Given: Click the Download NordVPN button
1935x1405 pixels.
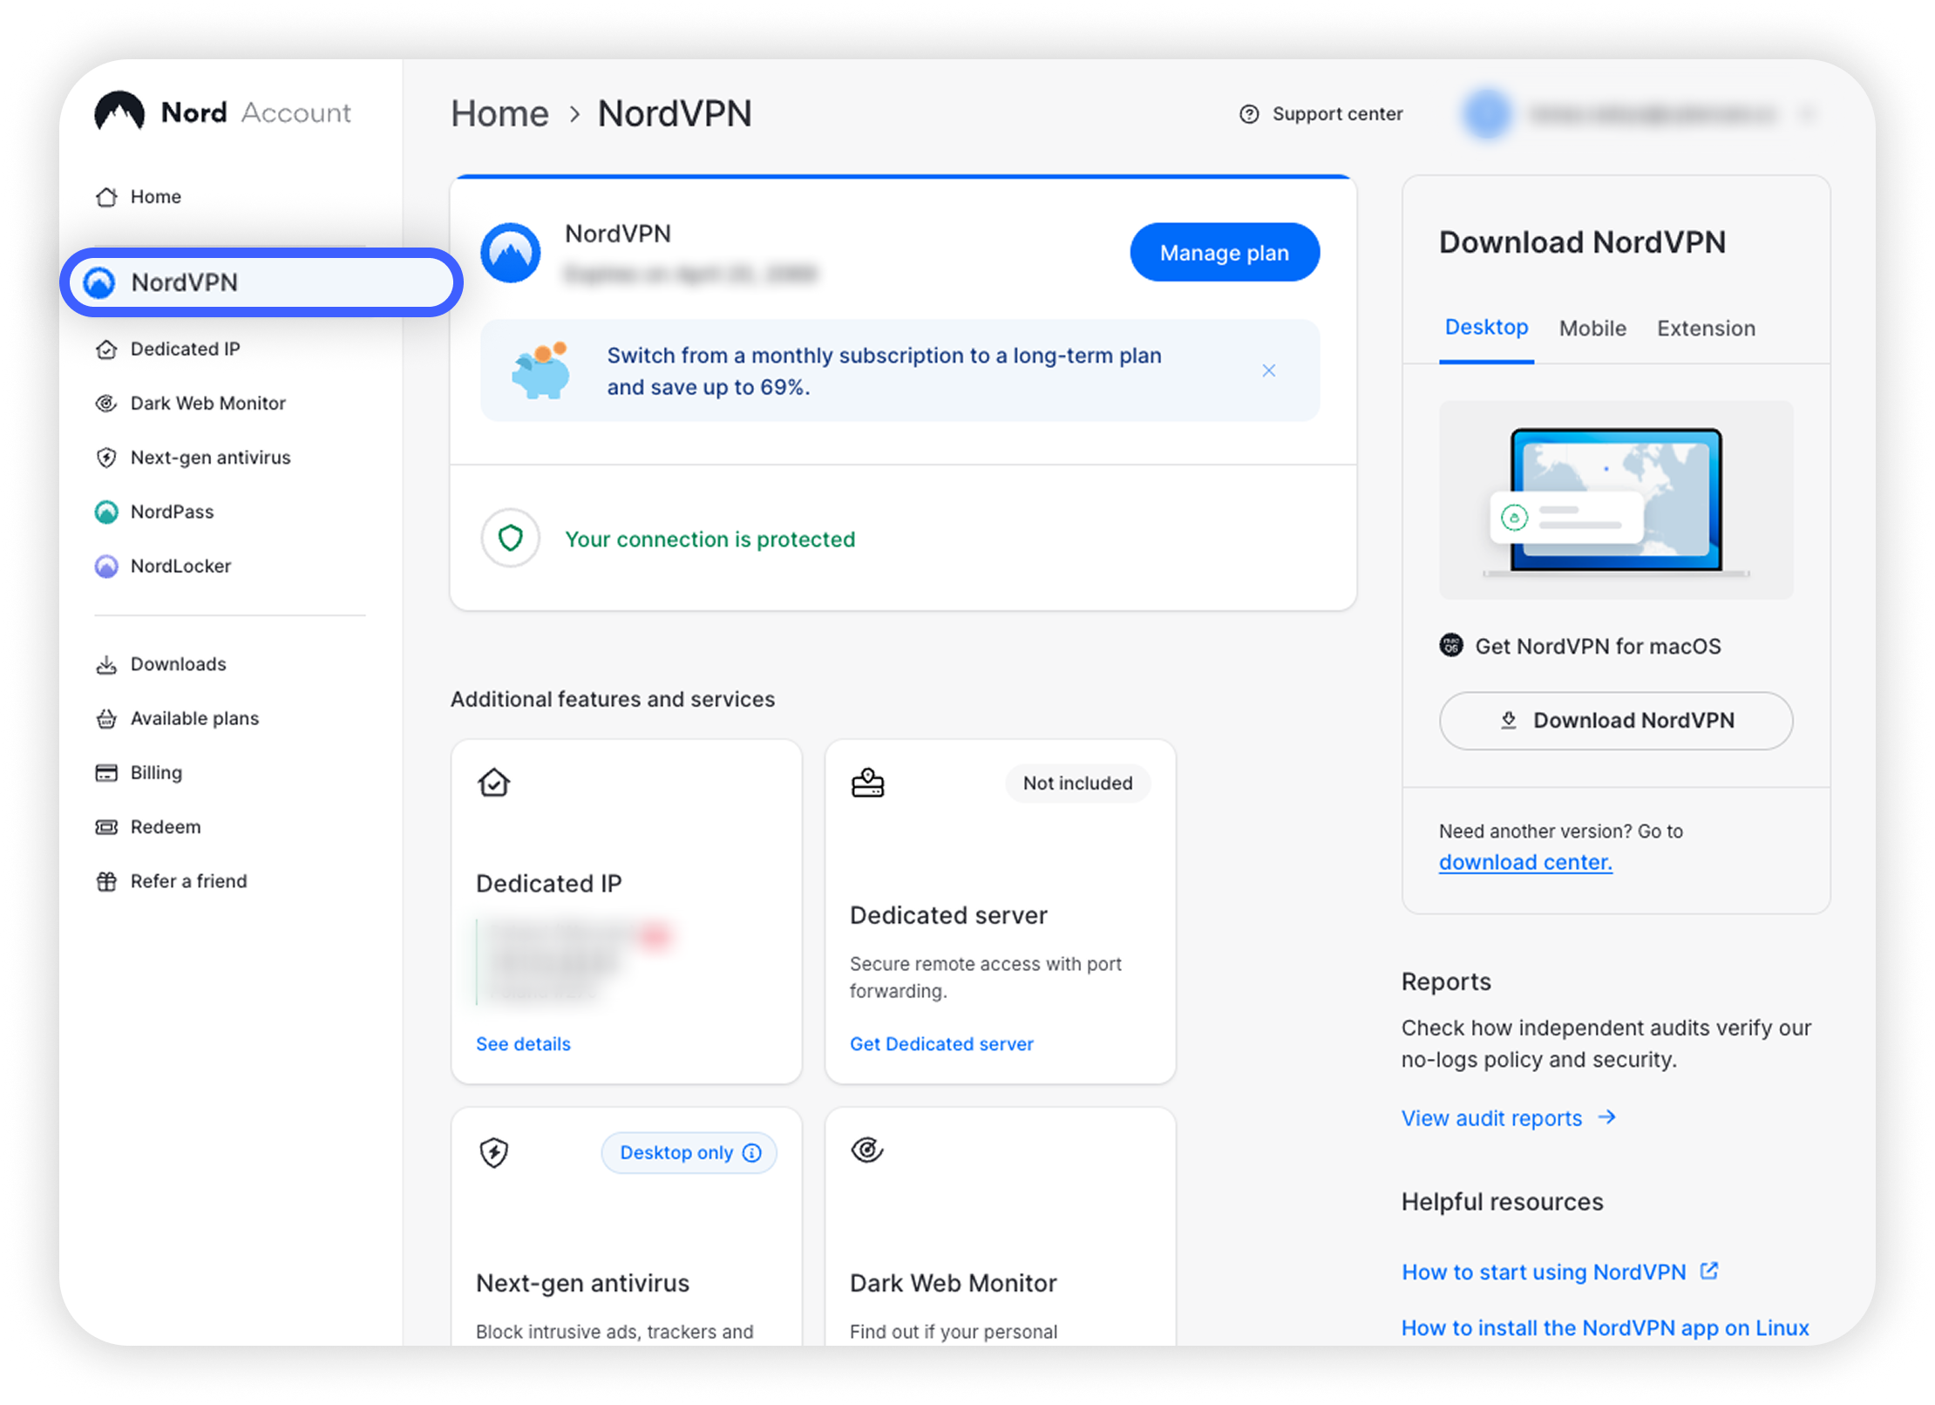Looking at the screenshot, I should coord(1616,720).
